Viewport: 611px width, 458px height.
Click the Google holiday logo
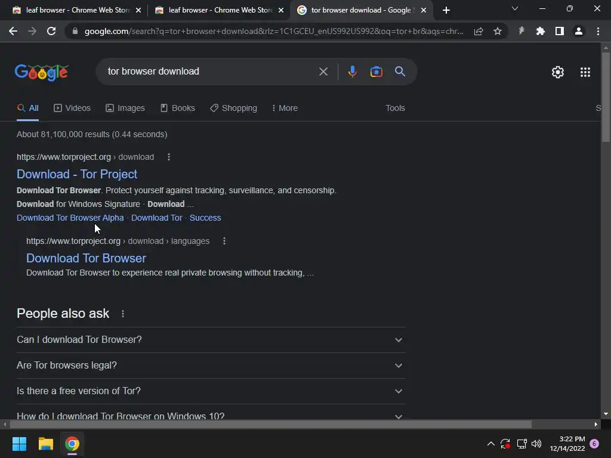(42, 72)
